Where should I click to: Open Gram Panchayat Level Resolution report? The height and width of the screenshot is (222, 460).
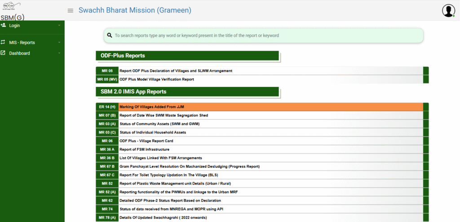pyautogui.click(x=190, y=166)
